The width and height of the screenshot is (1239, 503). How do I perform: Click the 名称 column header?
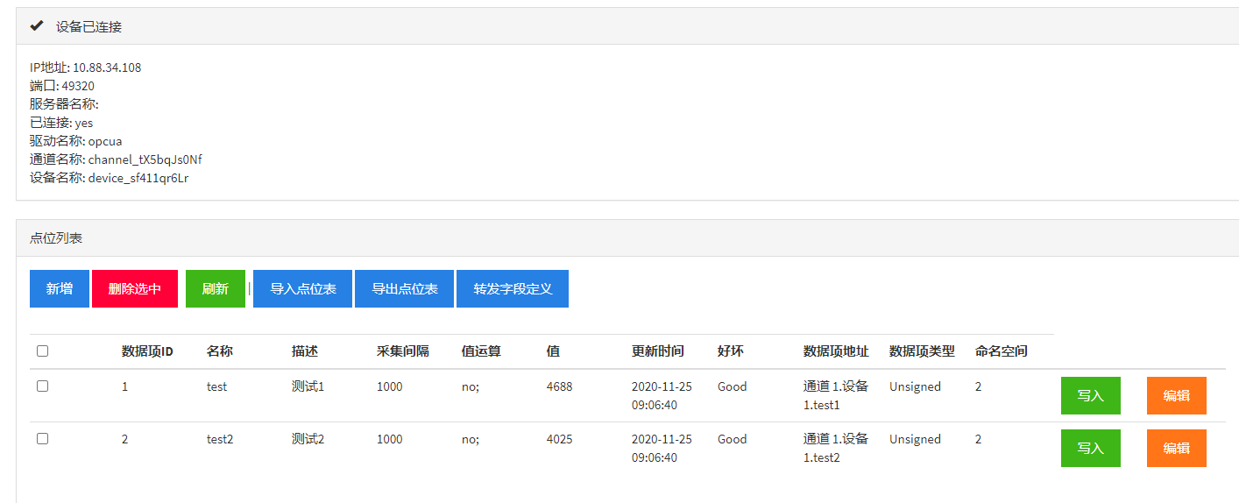point(220,351)
